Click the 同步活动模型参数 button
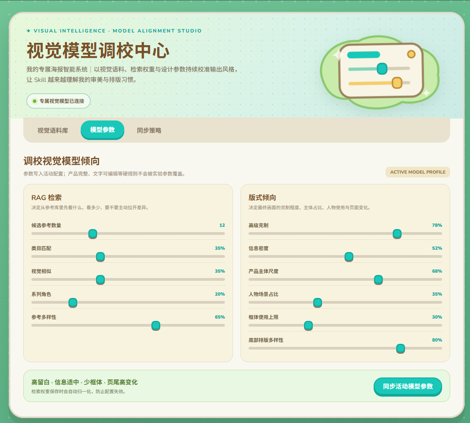Viewport: 470px width, 423px height. click(408, 386)
